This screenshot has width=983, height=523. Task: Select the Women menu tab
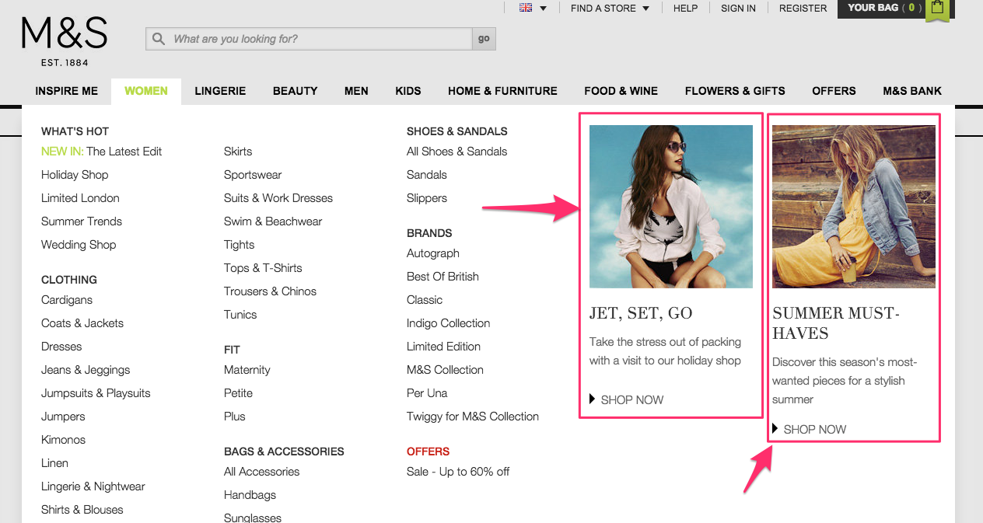146,91
